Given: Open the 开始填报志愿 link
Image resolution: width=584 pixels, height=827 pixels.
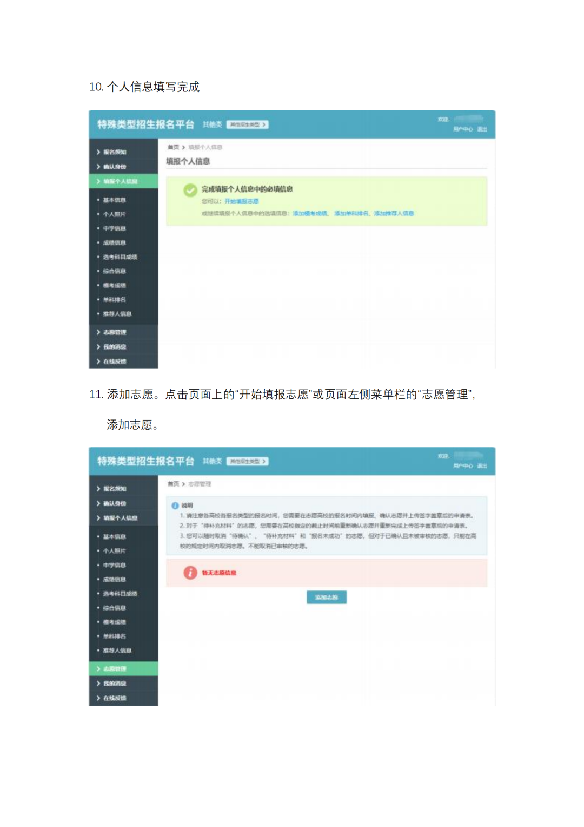Looking at the screenshot, I should [x=242, y=201].
